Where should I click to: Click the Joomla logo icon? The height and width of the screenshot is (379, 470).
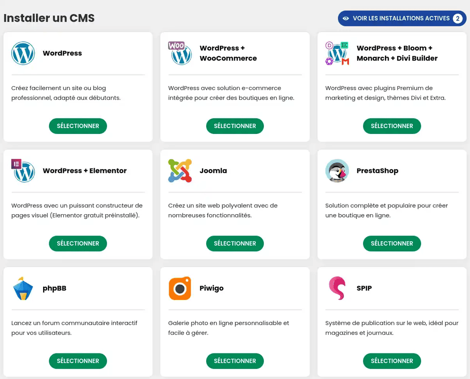coord(180,171)
